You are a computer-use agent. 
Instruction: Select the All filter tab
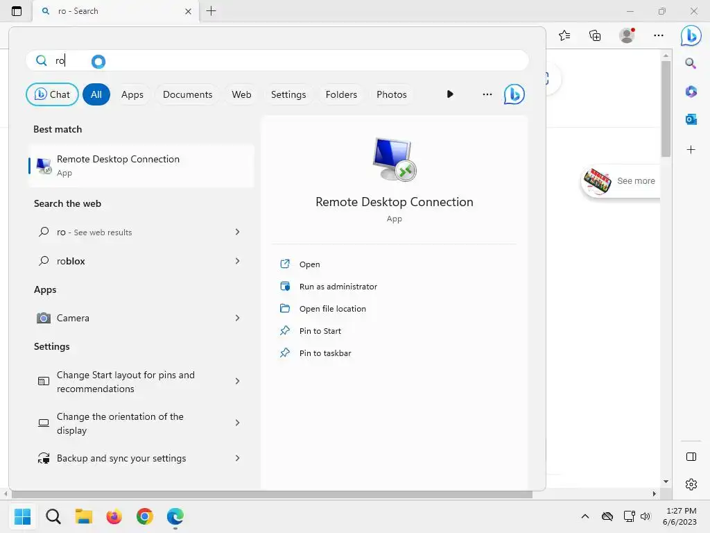[96, 94]
